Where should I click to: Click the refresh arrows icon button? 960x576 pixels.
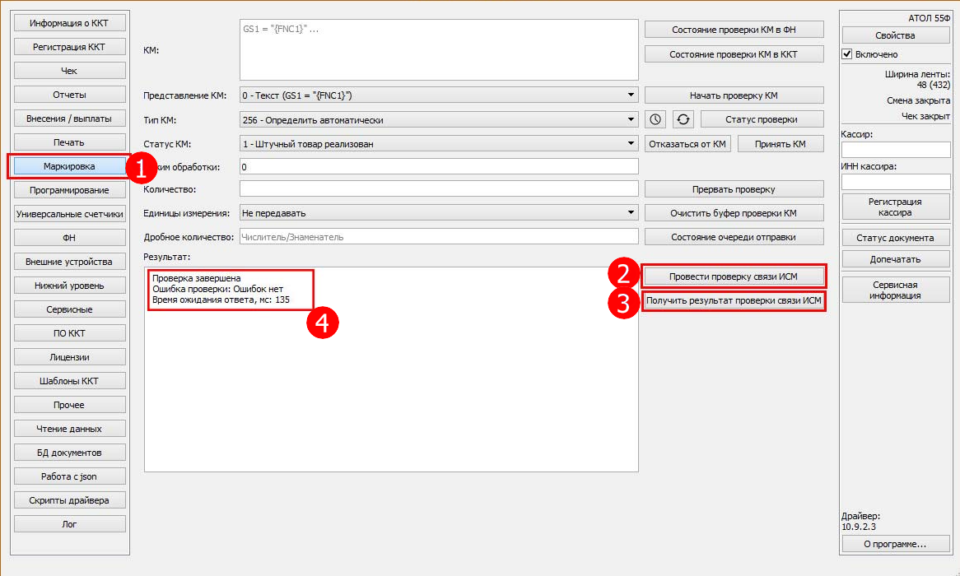click(x=683, y=119)
